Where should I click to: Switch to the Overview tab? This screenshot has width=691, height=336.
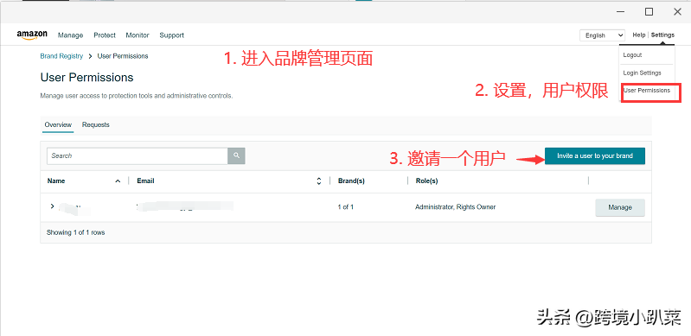tap(58, 124)
